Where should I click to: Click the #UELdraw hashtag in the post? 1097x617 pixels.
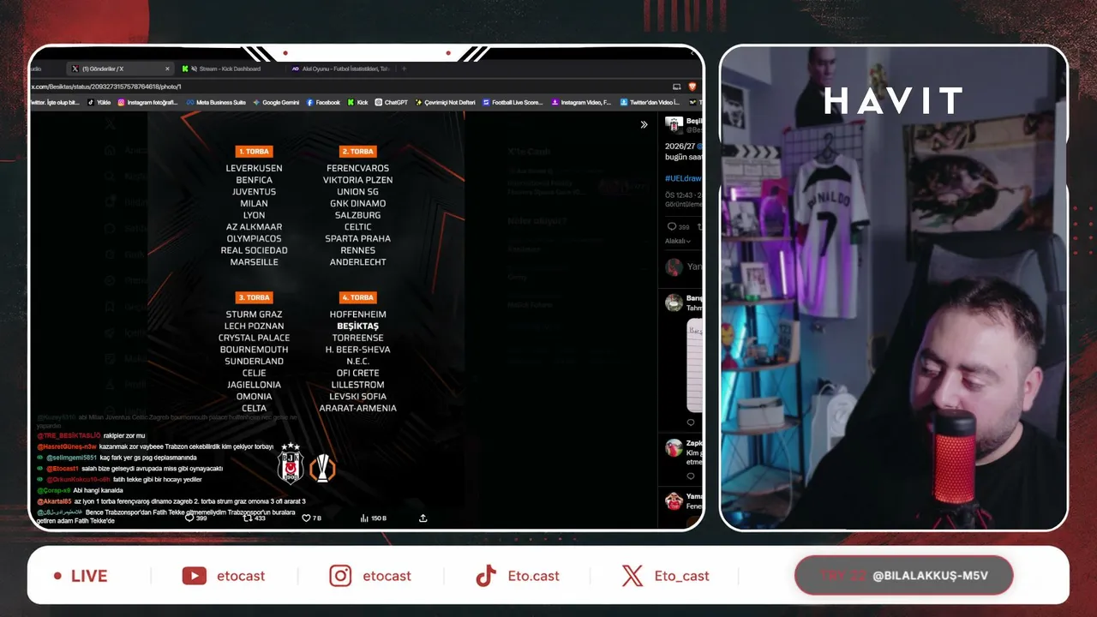[683, 178]
